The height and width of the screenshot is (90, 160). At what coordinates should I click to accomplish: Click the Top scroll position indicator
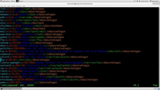coord(155,85)
